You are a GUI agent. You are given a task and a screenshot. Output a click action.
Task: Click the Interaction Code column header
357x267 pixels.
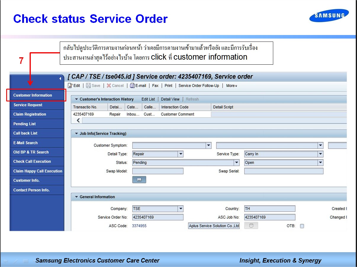(x=185, y=107)
